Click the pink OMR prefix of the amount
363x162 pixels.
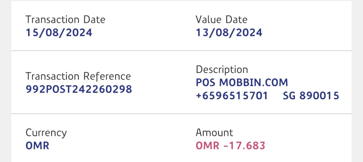(x=207, y=146)
